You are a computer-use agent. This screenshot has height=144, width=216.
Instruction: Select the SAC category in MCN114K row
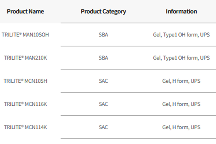click(103, 127)
